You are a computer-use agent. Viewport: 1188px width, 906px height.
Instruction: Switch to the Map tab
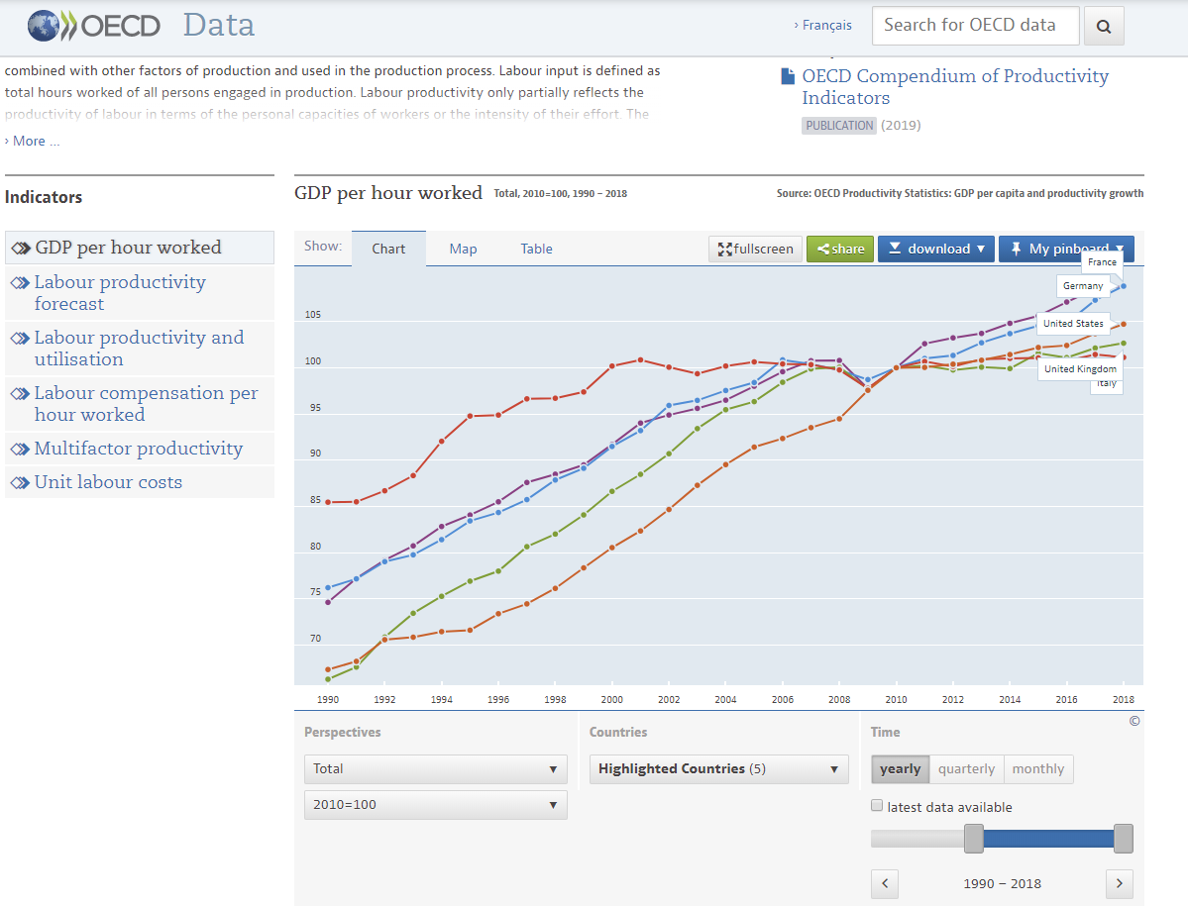[x=463, y=250]
